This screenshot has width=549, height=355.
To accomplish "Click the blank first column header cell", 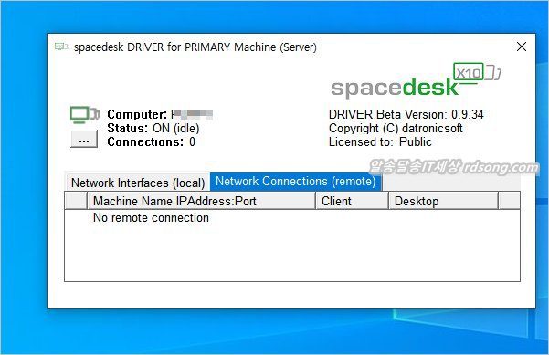I will coord(76,201).
